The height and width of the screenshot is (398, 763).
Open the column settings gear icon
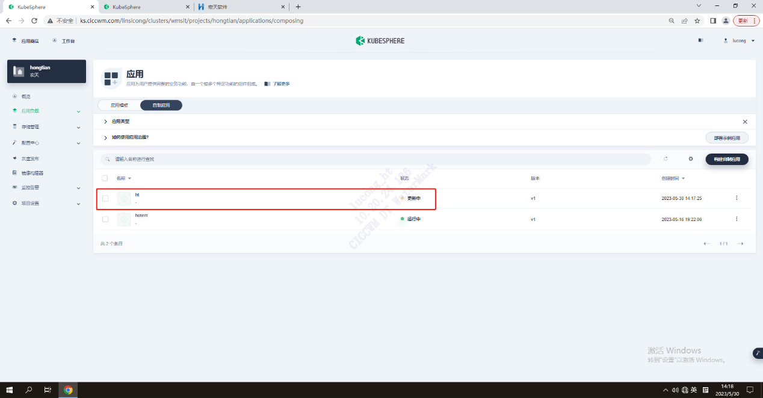point(691,159)
